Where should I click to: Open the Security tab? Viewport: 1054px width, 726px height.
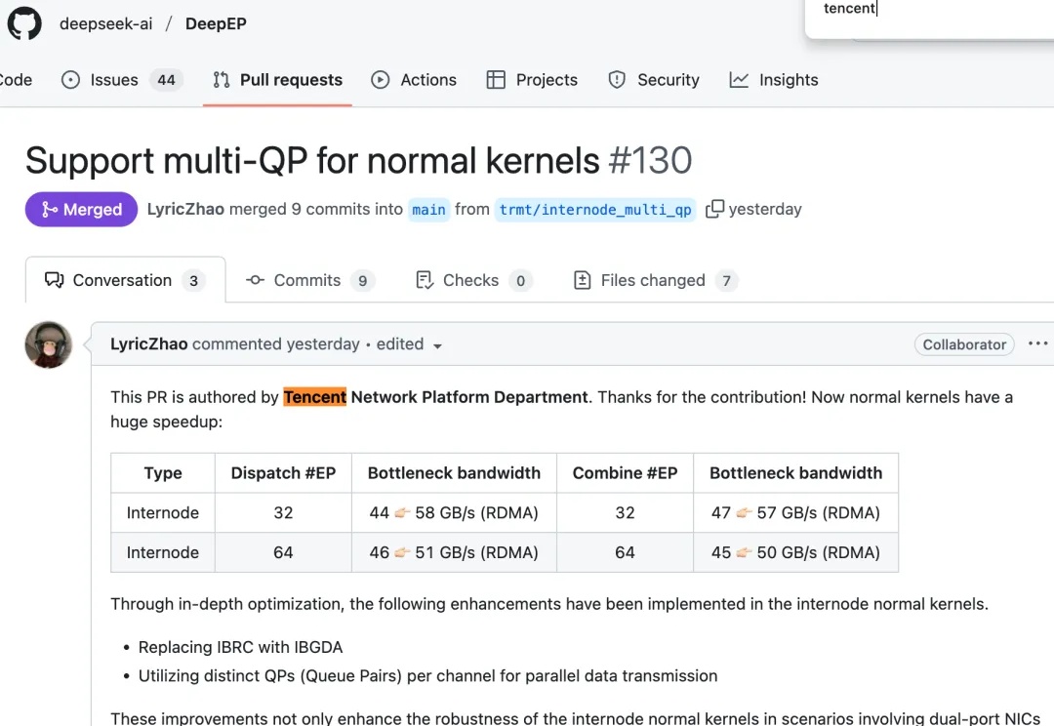pos(653,80)
